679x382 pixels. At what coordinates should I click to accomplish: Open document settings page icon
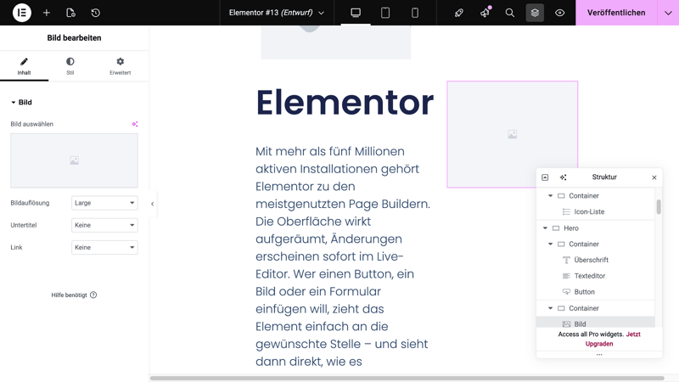pyautogui.click(x=70, y=13)
